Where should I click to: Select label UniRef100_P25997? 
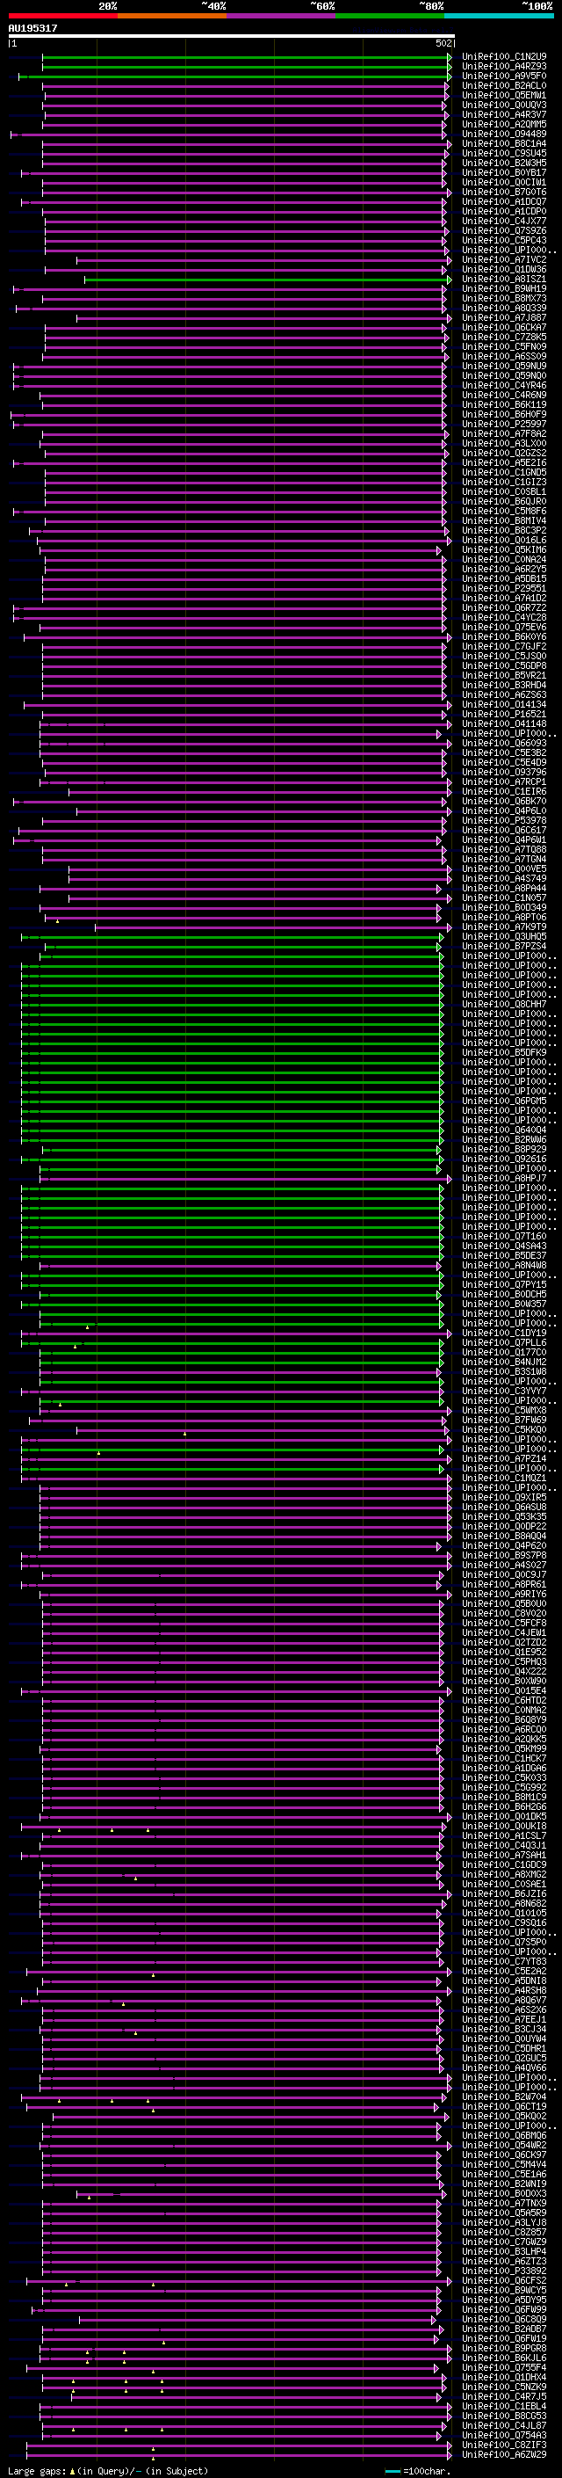click(x=504, y=425)
